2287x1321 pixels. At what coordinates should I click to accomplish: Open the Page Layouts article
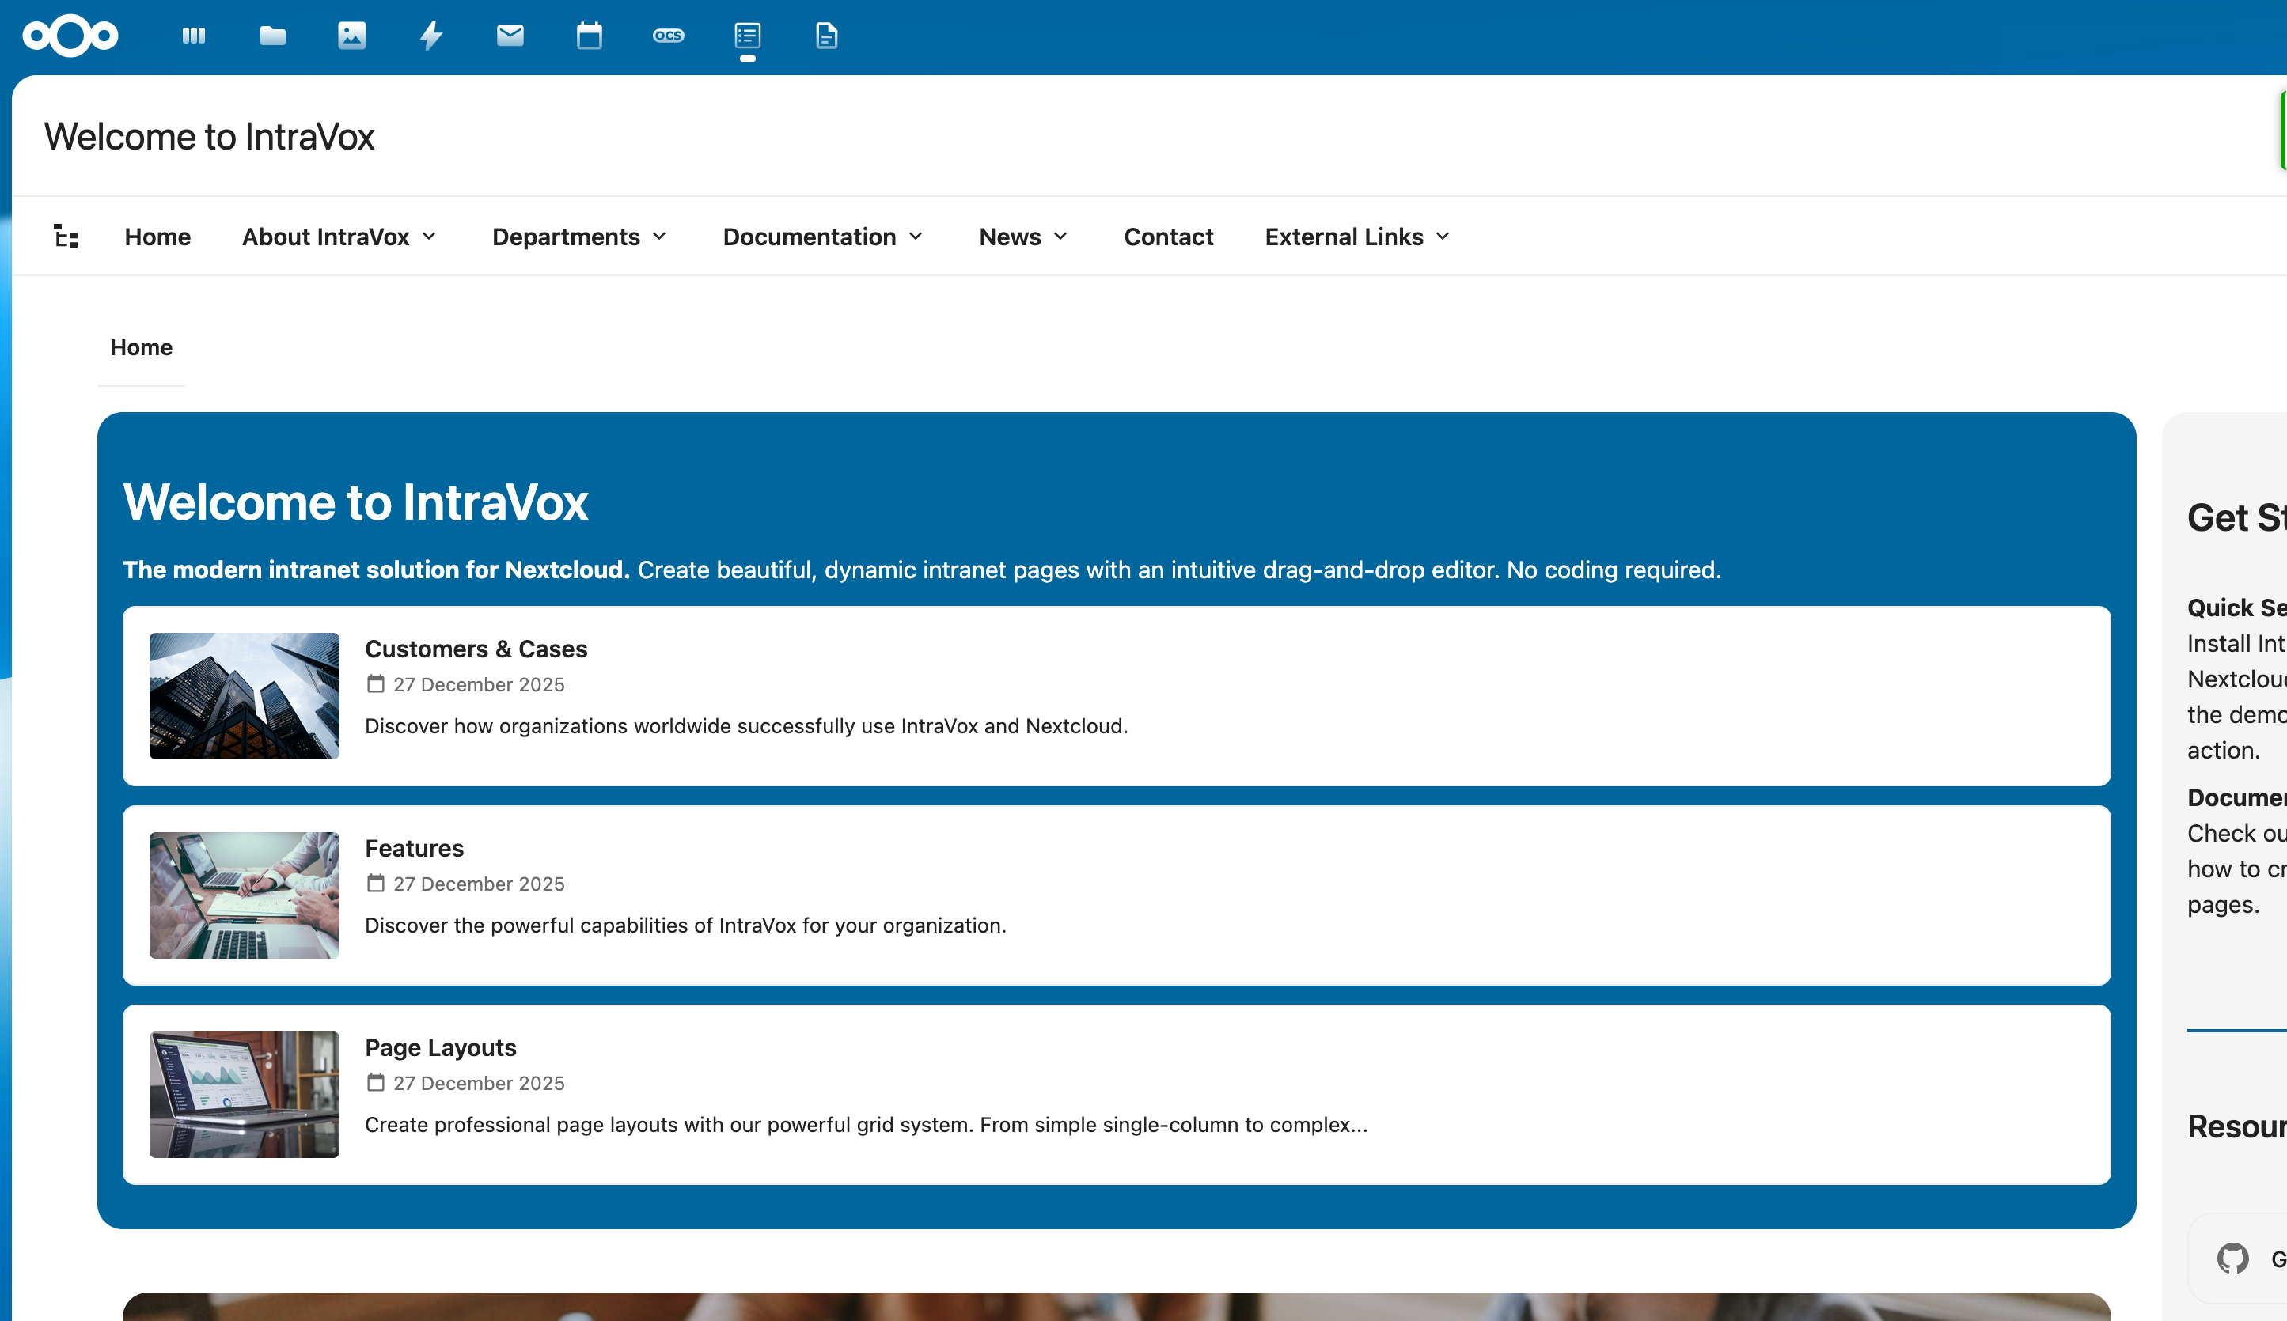[x=440, y=1047]
